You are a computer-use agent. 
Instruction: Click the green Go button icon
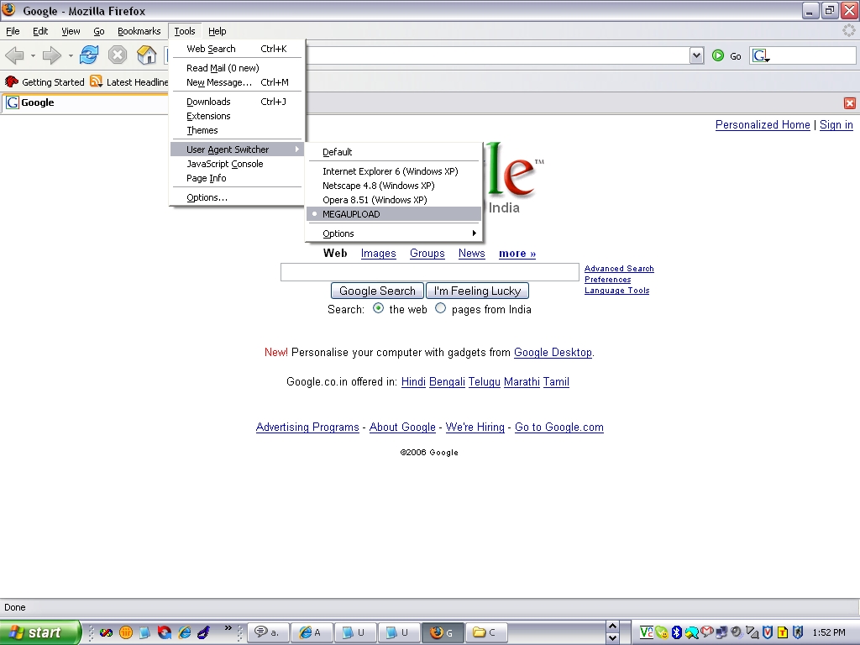[x=718, y=55]
